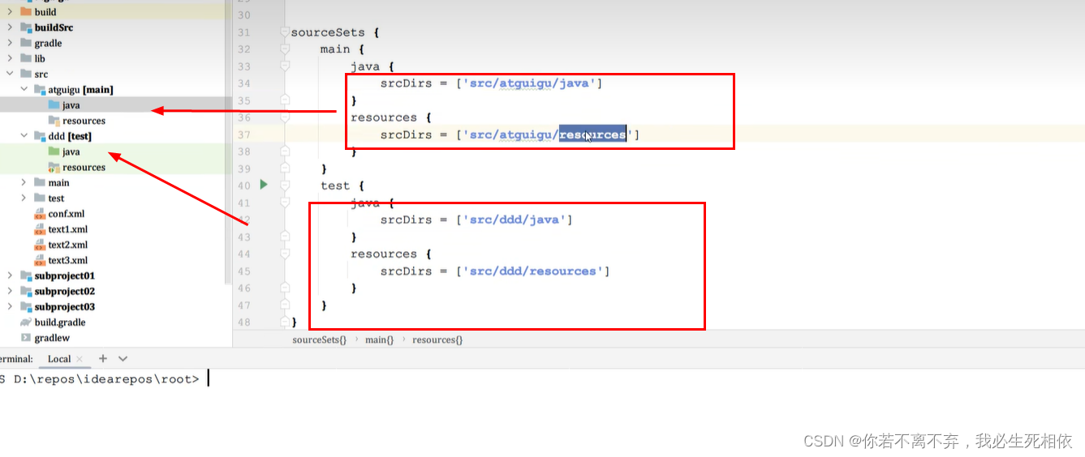Image resolution: width=1085 pixels, height=457 pixels.
Task: Click the atguigu [main] module icon
Action: click(40, 89)
